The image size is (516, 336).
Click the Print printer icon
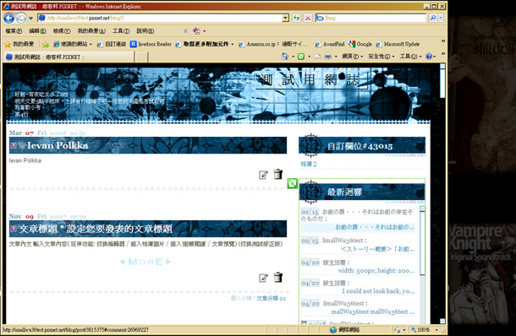pyautogui.click(x=327, y=57)
